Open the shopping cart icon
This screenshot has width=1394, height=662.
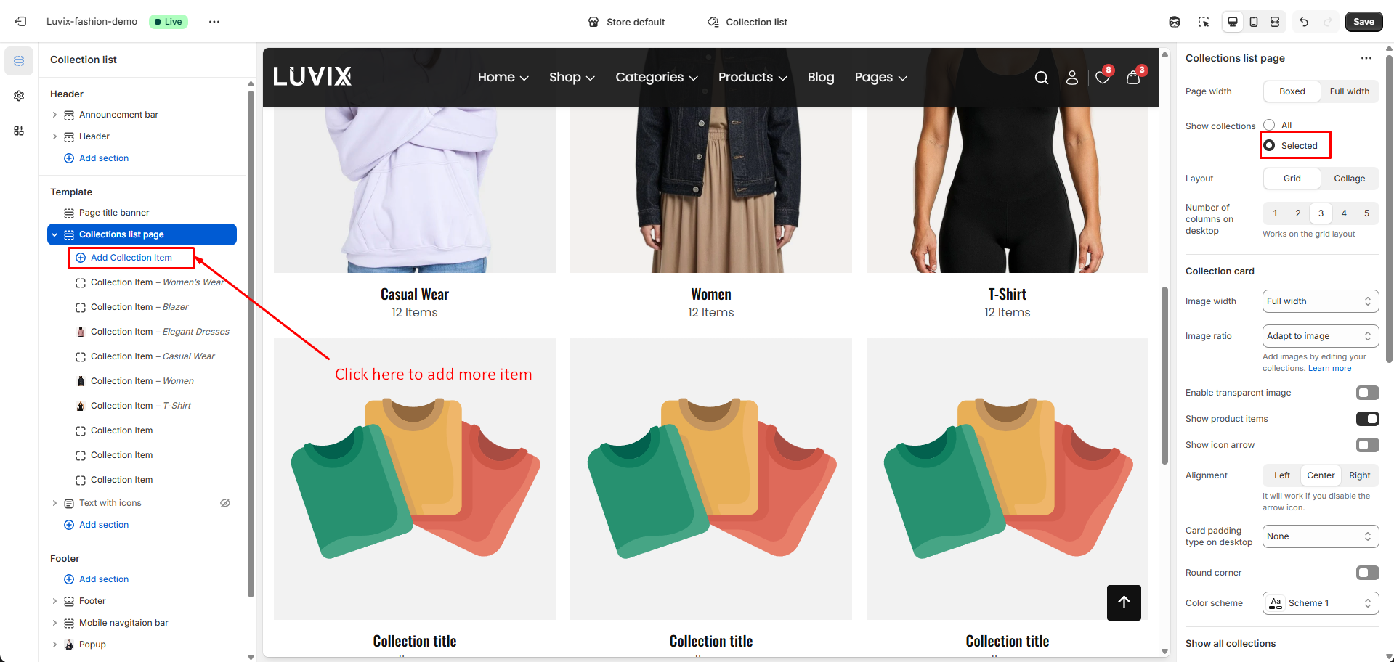[1132, 78]
